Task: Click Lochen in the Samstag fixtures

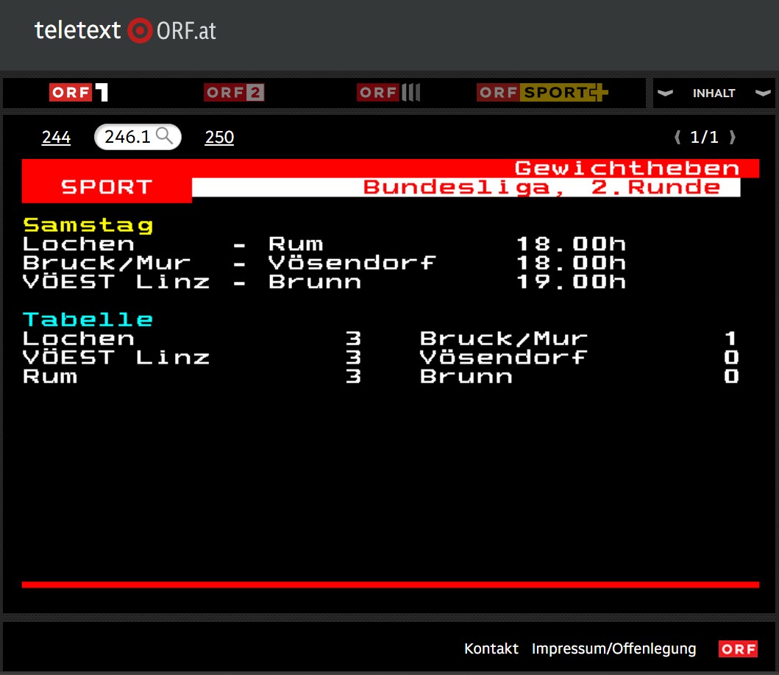Action: pyautogui.click(x=79, y=244)
